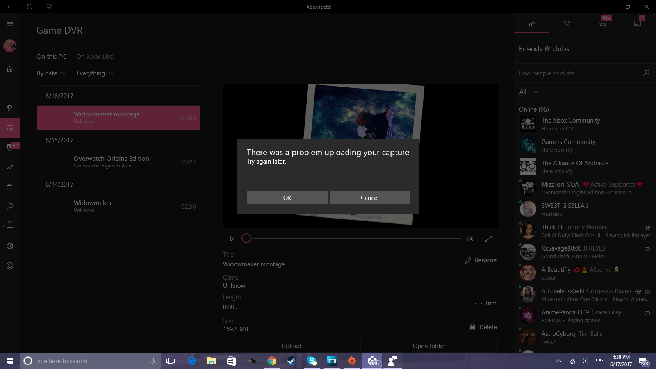Open Feedback smiley icon in the sidebar

10,266
